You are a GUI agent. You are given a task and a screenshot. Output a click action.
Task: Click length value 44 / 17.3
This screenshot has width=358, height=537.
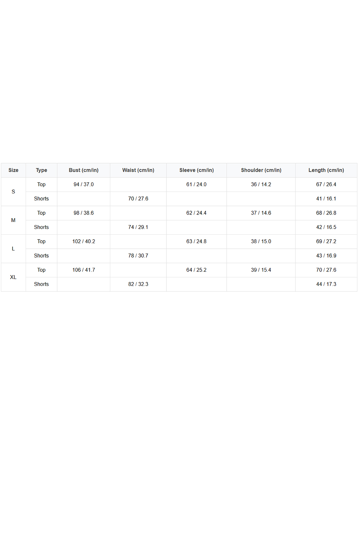(326, 284)
